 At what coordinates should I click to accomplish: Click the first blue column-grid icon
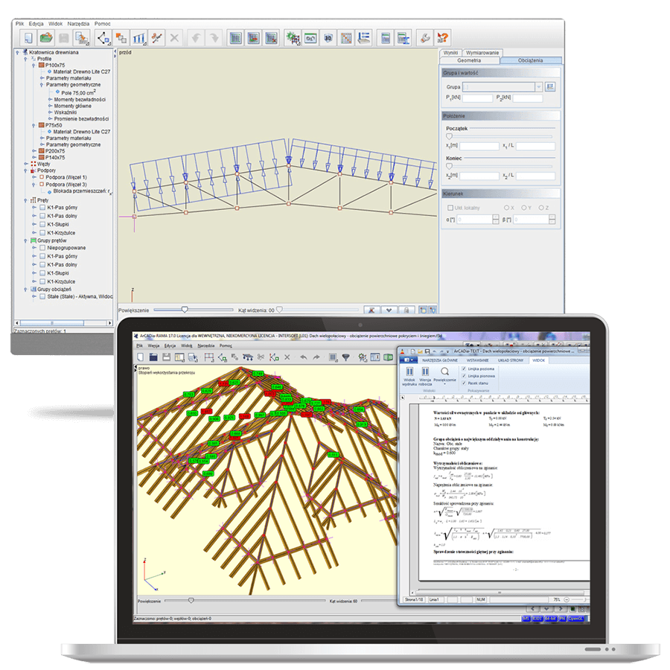[235, 38]
